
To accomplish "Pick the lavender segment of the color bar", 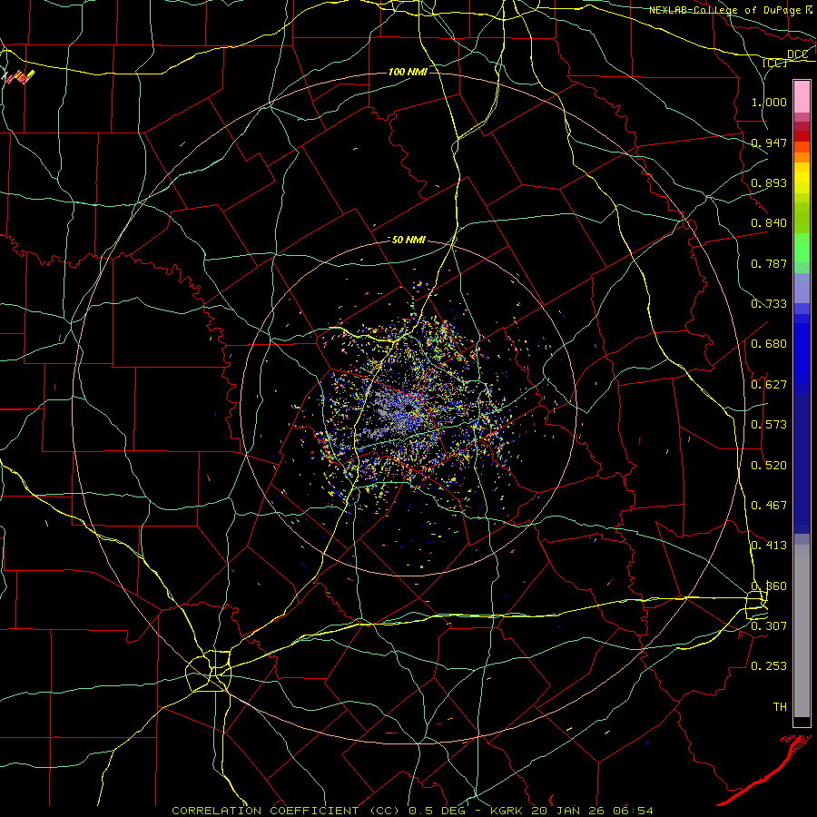I will tap(802, 288).
